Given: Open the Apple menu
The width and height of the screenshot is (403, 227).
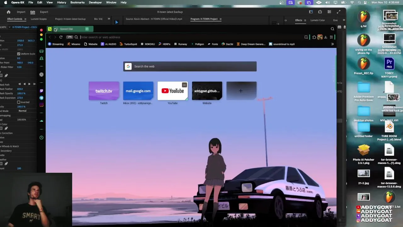Looking at the screenshot, I should 5,3.
